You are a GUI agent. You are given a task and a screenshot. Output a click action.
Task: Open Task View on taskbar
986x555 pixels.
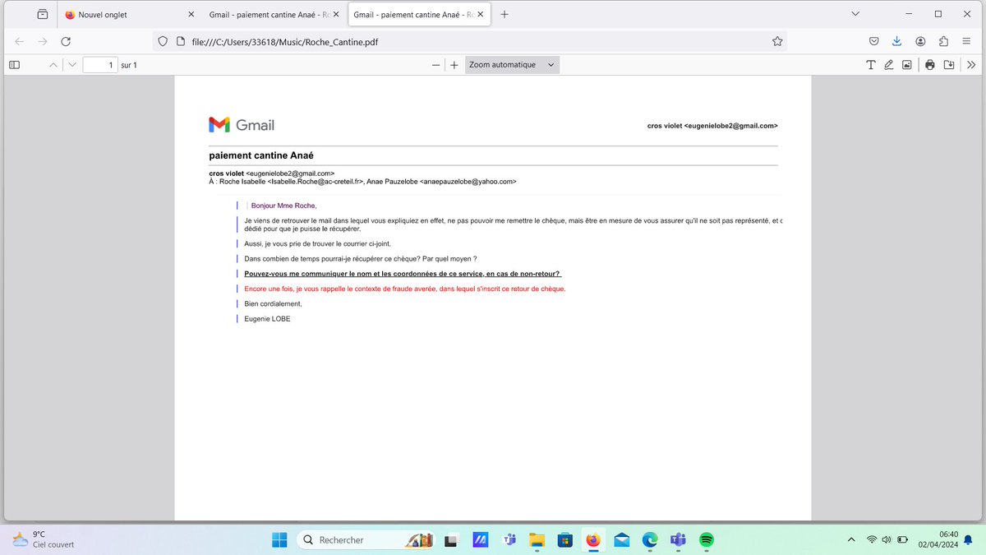click(x=450, y=540)
